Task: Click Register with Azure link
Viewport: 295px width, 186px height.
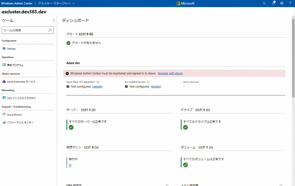Action: click(x=170, y=73)
